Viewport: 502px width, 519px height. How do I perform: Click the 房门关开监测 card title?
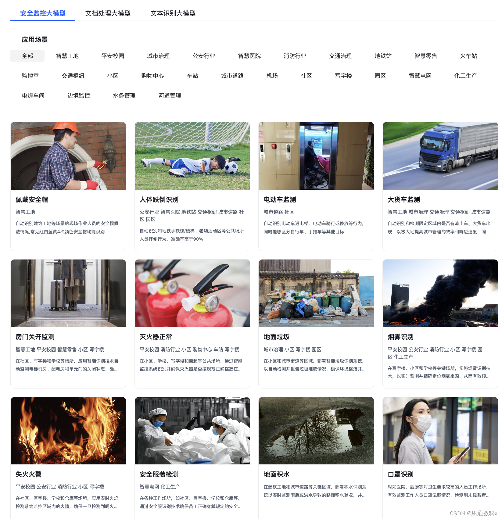point(35,337)
